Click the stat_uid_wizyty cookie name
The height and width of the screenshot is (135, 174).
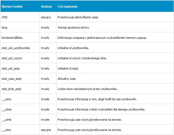click(12, 58)
